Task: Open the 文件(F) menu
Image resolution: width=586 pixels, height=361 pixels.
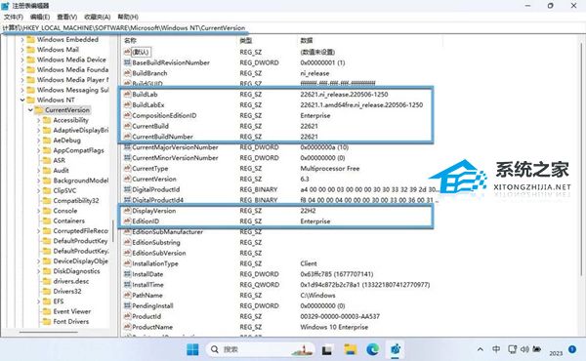Action: pos(14,17)
